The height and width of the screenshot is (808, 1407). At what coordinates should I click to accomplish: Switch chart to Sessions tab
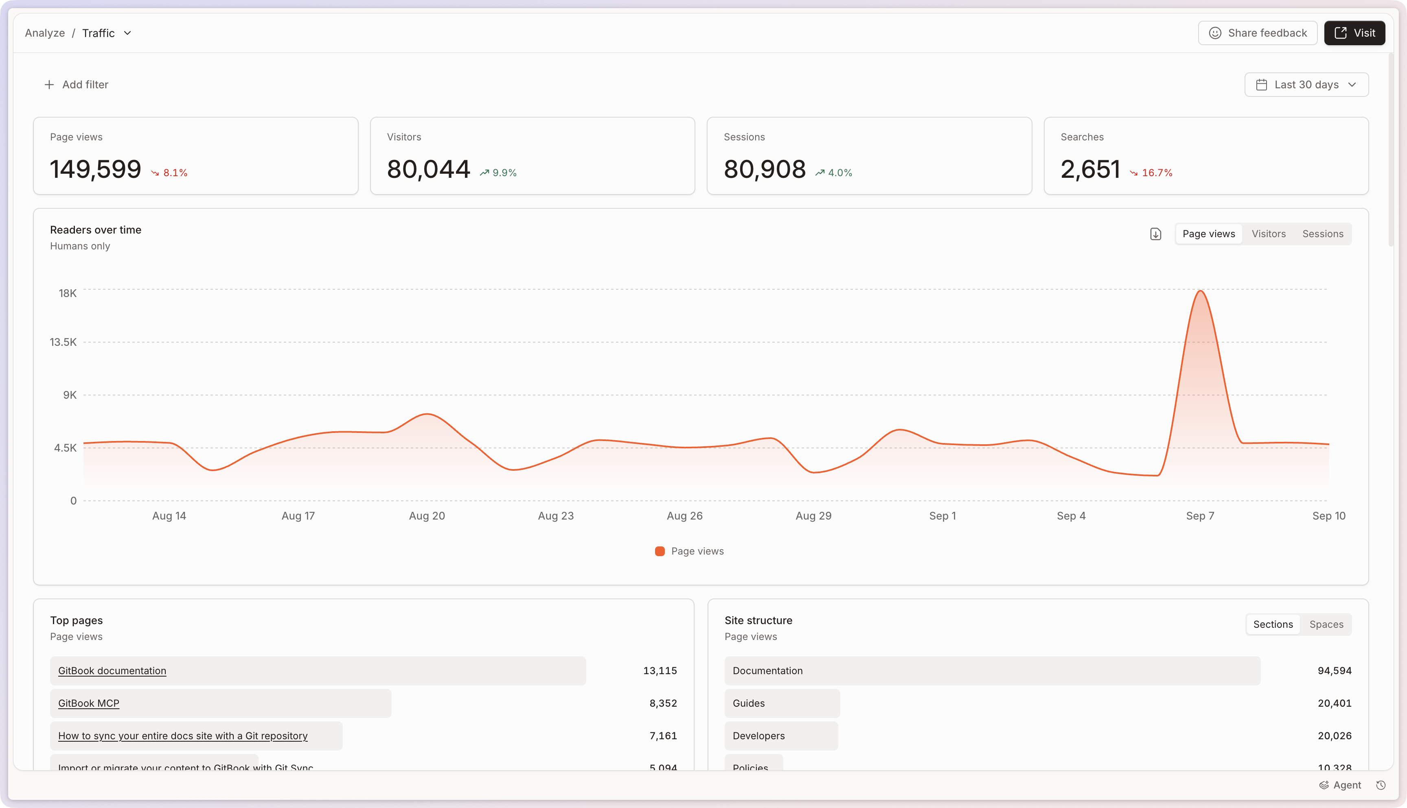point(1323,234)
